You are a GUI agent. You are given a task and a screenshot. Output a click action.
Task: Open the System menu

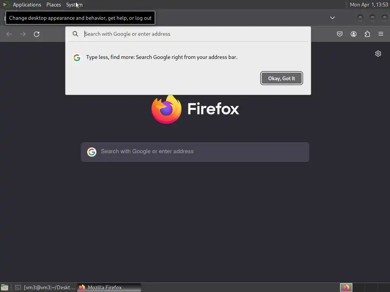point(74,5)
